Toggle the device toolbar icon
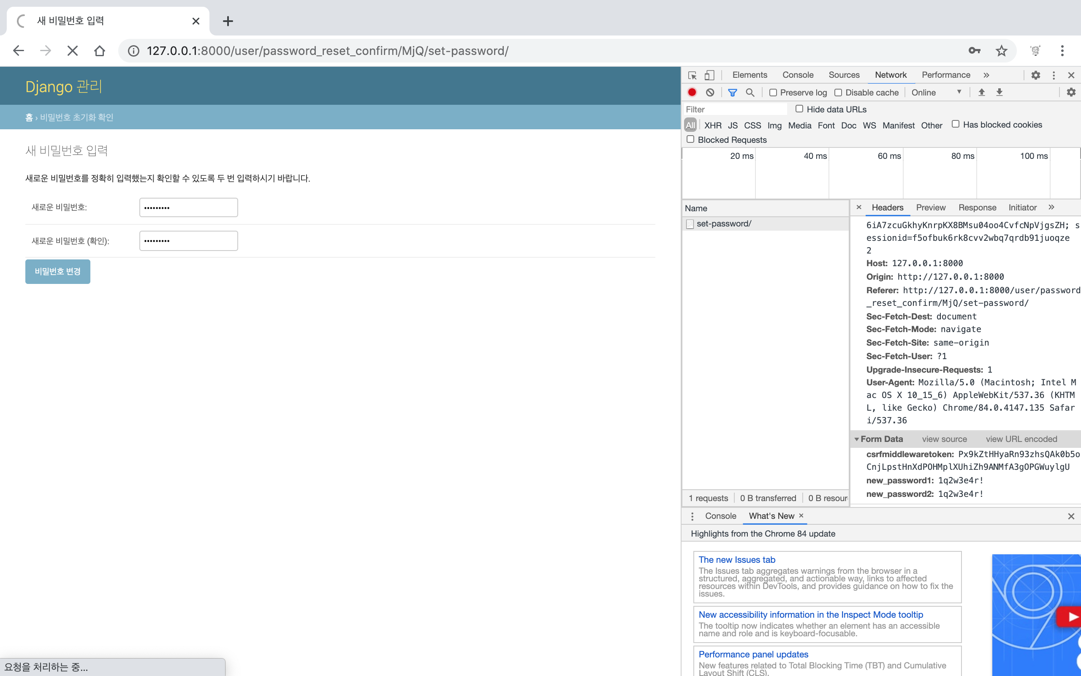 coord(709,75)
